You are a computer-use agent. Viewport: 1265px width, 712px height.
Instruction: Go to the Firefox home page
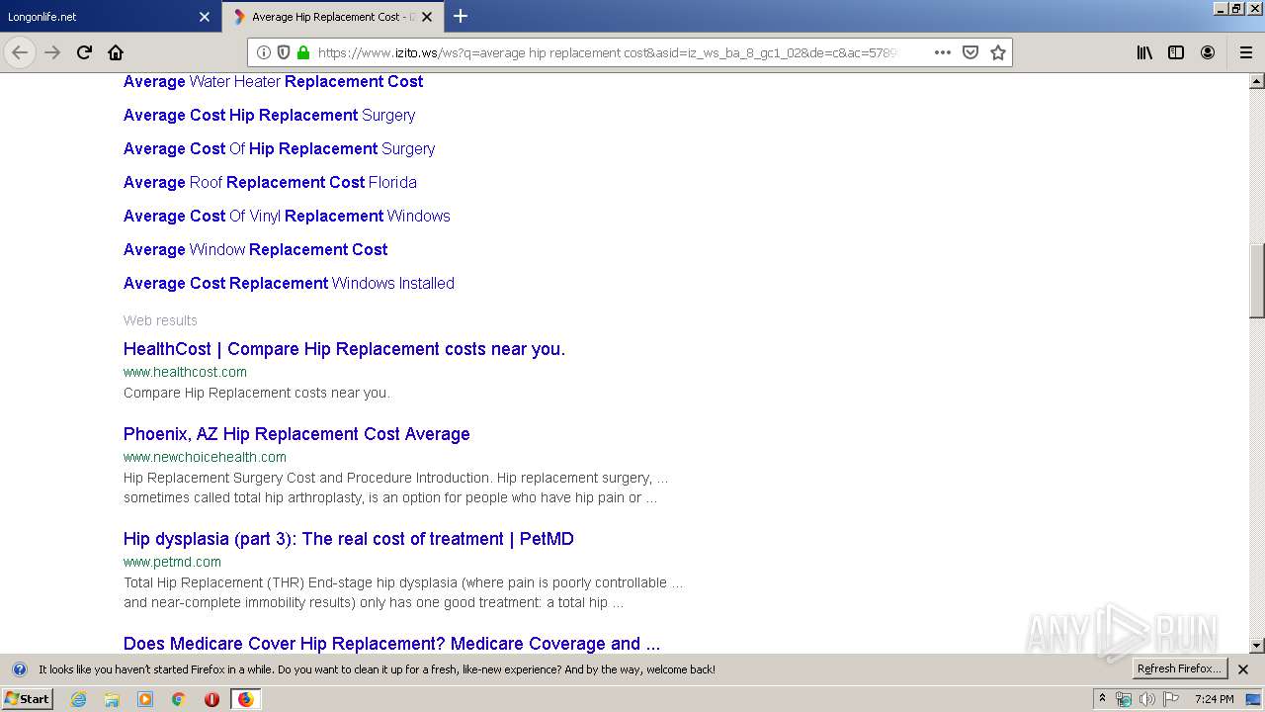(x=116, y=52)
